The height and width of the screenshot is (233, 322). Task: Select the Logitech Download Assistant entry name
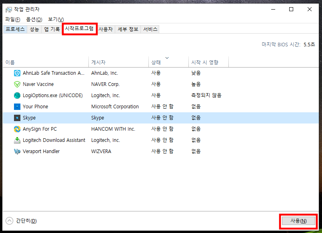(x=54, y=140)
